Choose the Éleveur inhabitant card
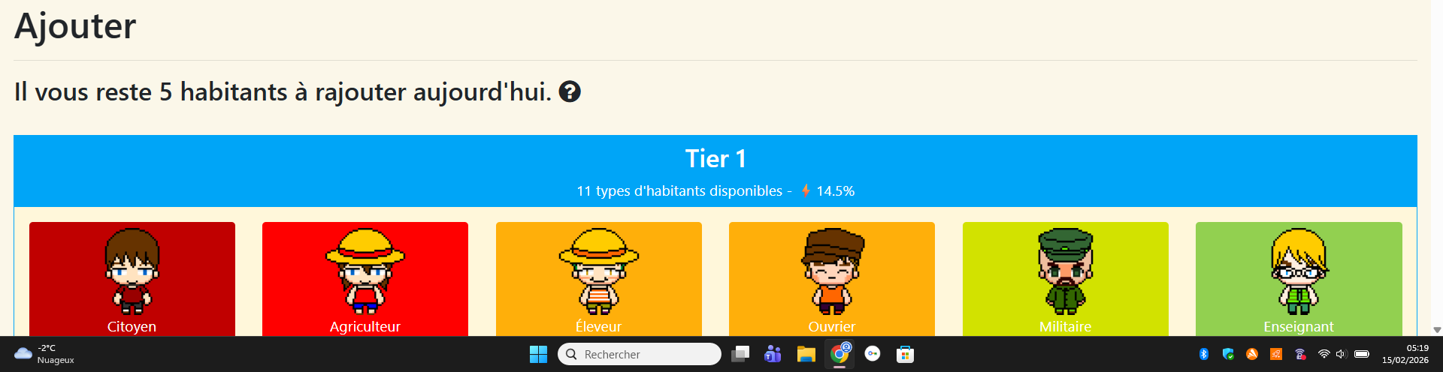The image size is (1443, 372). (599, 279)
